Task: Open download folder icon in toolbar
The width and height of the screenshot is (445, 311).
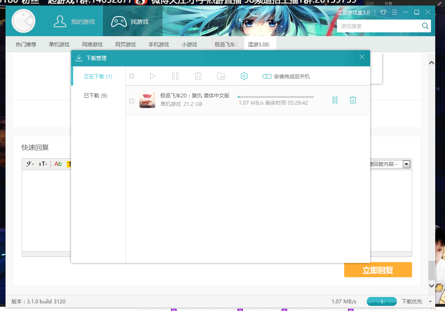Action: click(x=221, y=76)
